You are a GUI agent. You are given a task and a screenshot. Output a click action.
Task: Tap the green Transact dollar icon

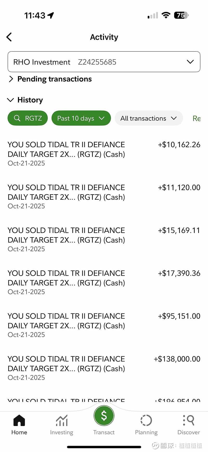point(104,416)
